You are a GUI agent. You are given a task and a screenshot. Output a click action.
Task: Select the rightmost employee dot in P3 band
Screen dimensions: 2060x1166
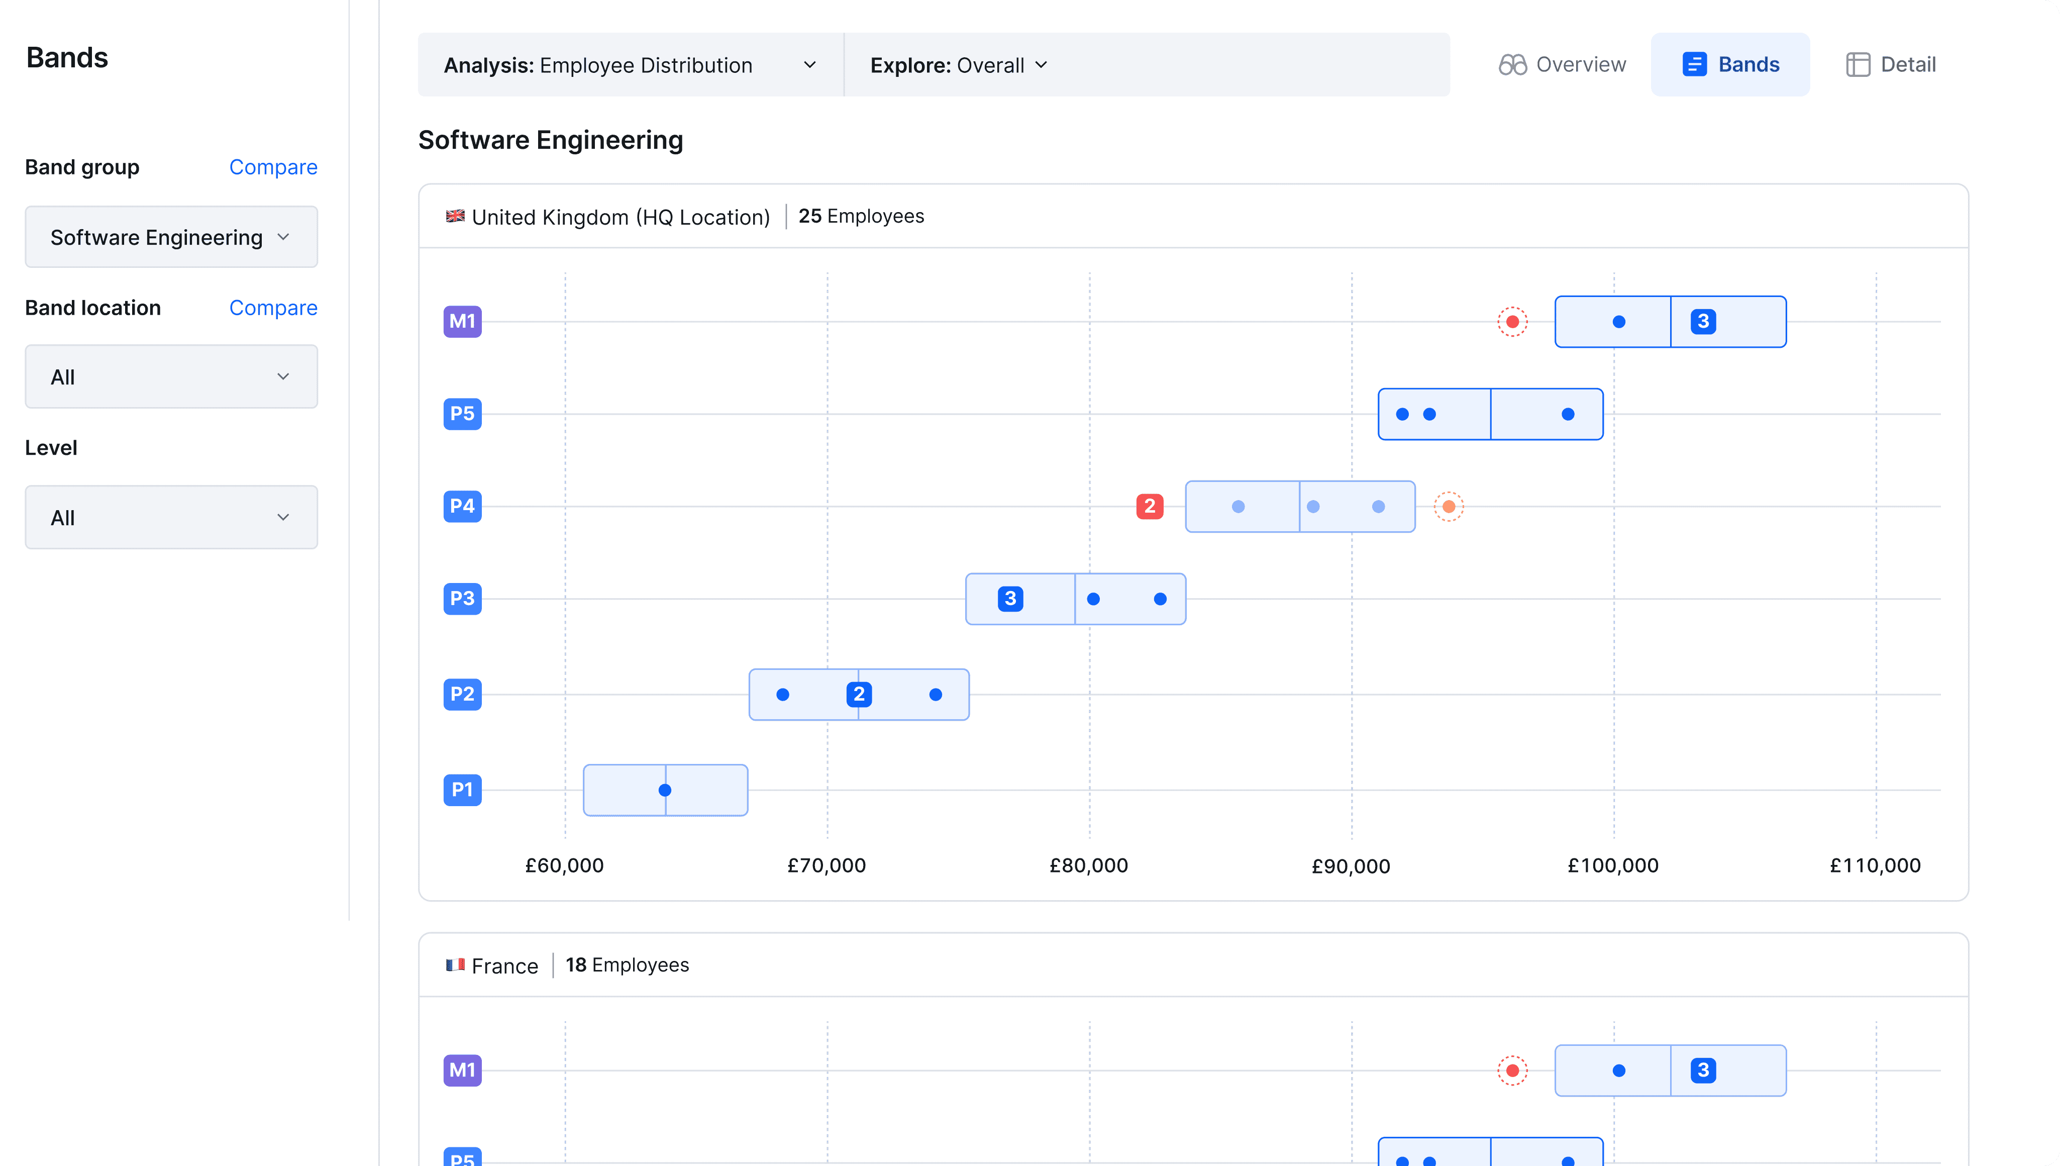(1160, 599)
